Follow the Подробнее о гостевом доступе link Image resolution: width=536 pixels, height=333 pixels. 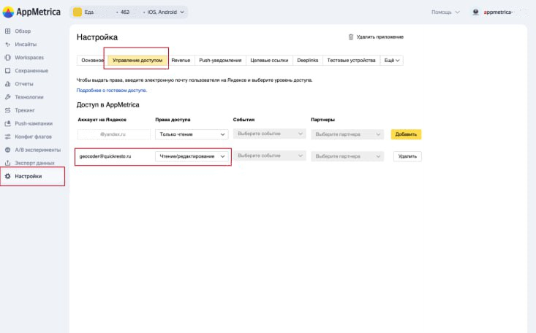coord(111,91)
